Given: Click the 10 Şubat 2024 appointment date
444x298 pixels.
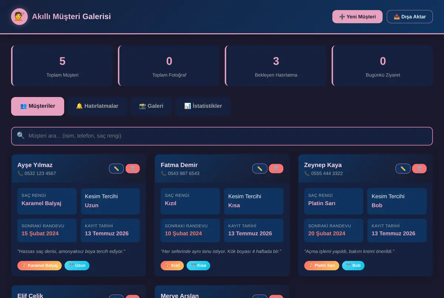Looking at the screenshot, I should tap(184, 233).
